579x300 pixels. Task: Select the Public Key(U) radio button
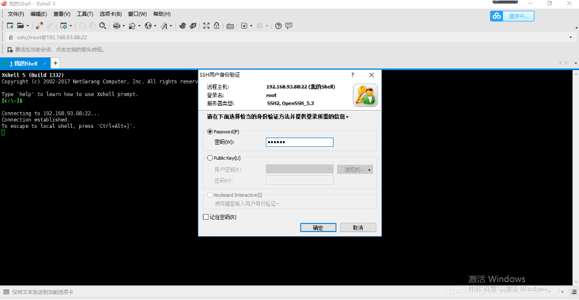[210, 158]
